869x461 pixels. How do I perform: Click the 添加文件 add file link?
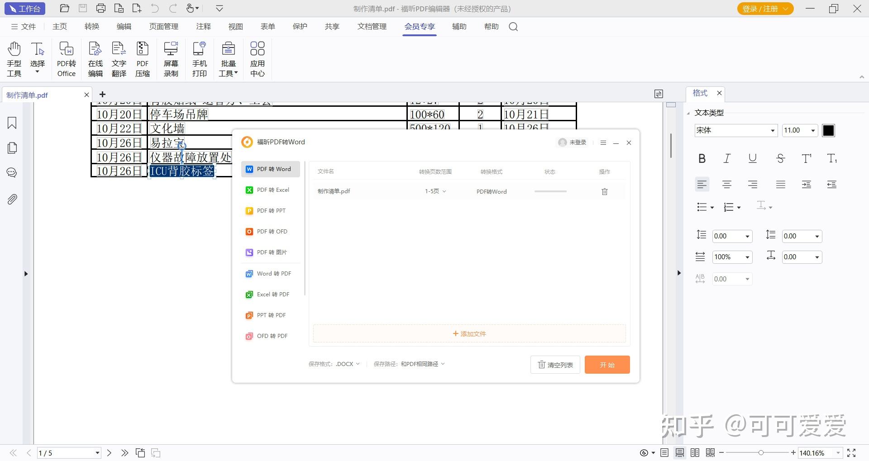(469, 334)
